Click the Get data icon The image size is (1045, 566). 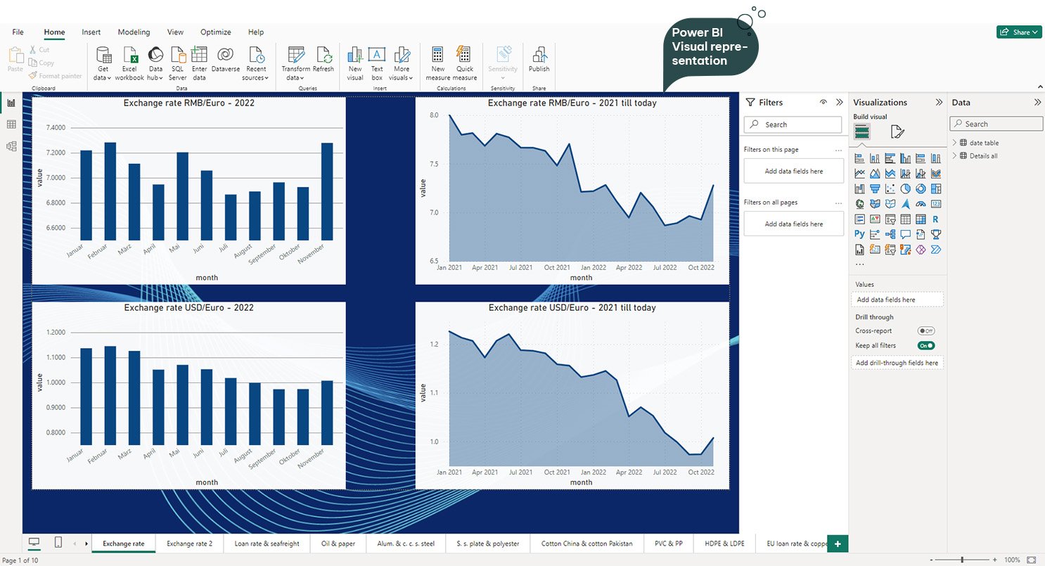(x=103, y=56)
